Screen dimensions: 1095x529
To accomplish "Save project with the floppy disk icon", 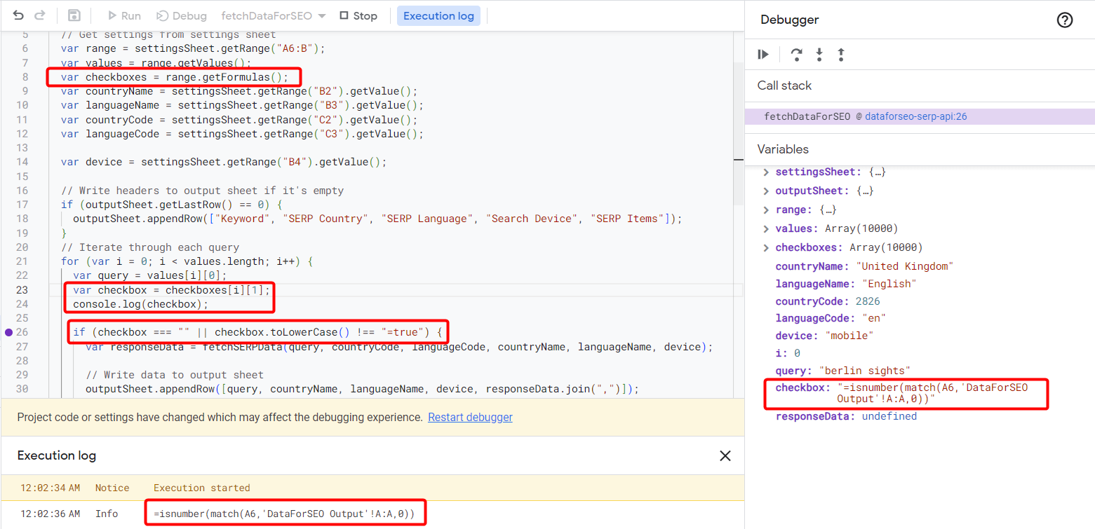I will [x=74, y=15].
